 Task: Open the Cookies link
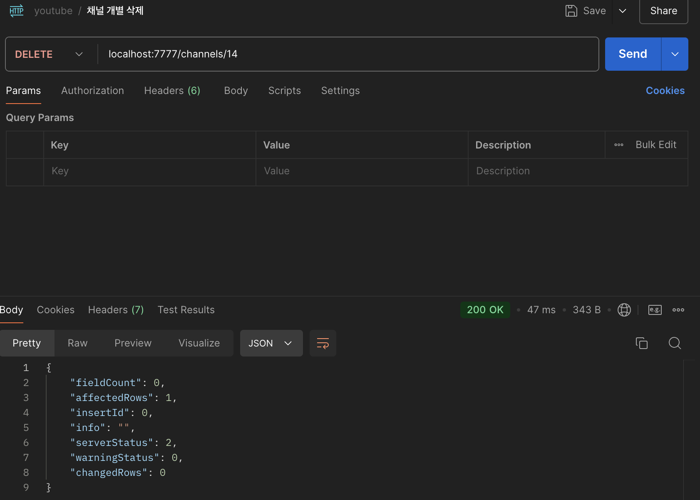tap(665, 91)
